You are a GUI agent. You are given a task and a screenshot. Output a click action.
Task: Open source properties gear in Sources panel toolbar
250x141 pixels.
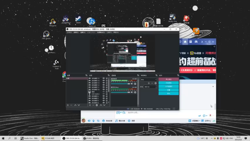[x=97, y=105]
